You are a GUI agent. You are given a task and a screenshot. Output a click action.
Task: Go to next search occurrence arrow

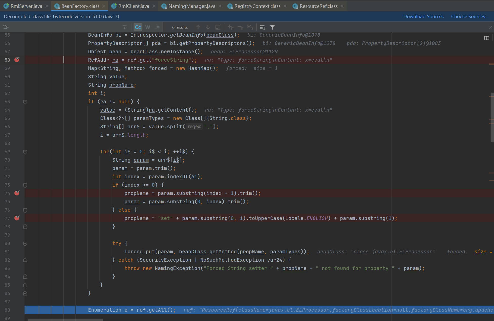click(x=208, y=27)
